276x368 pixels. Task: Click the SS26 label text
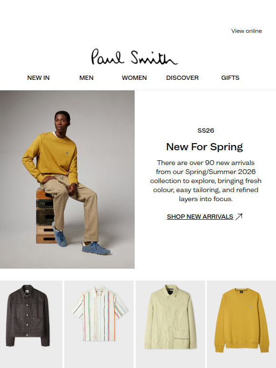coord(206,130)
